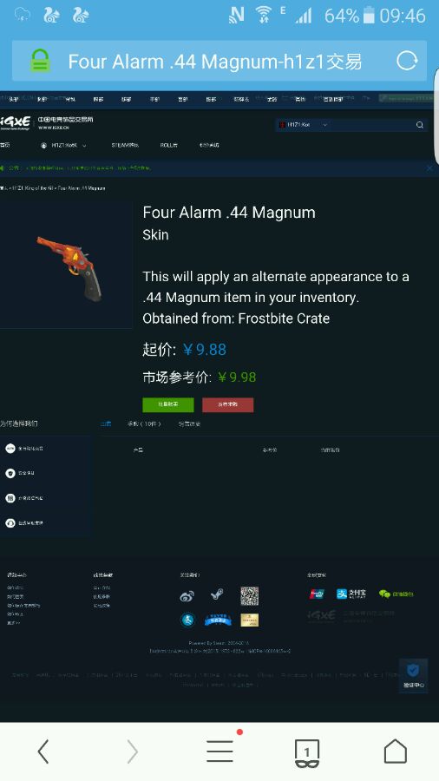Open the browser hamburger menu
Viewport: 439px width, 781px height.
(x=220, y=751)
